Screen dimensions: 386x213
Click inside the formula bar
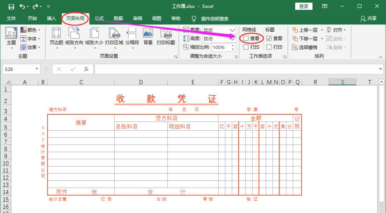click(x=236, y=69)
